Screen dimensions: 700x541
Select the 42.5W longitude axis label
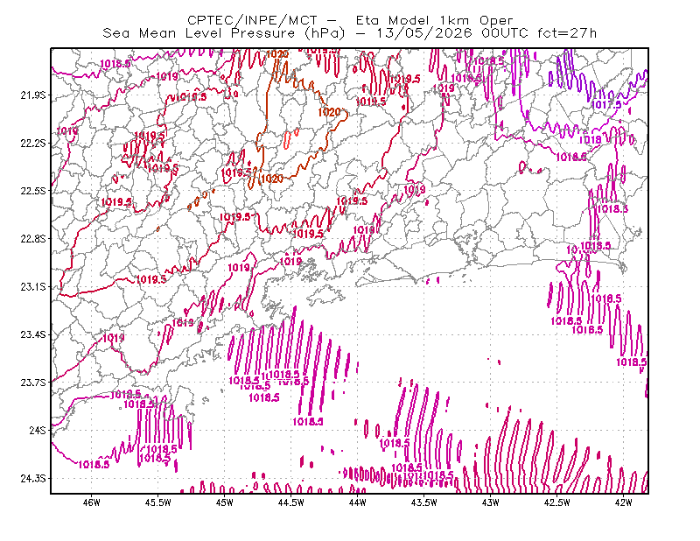tap(556, 502)
